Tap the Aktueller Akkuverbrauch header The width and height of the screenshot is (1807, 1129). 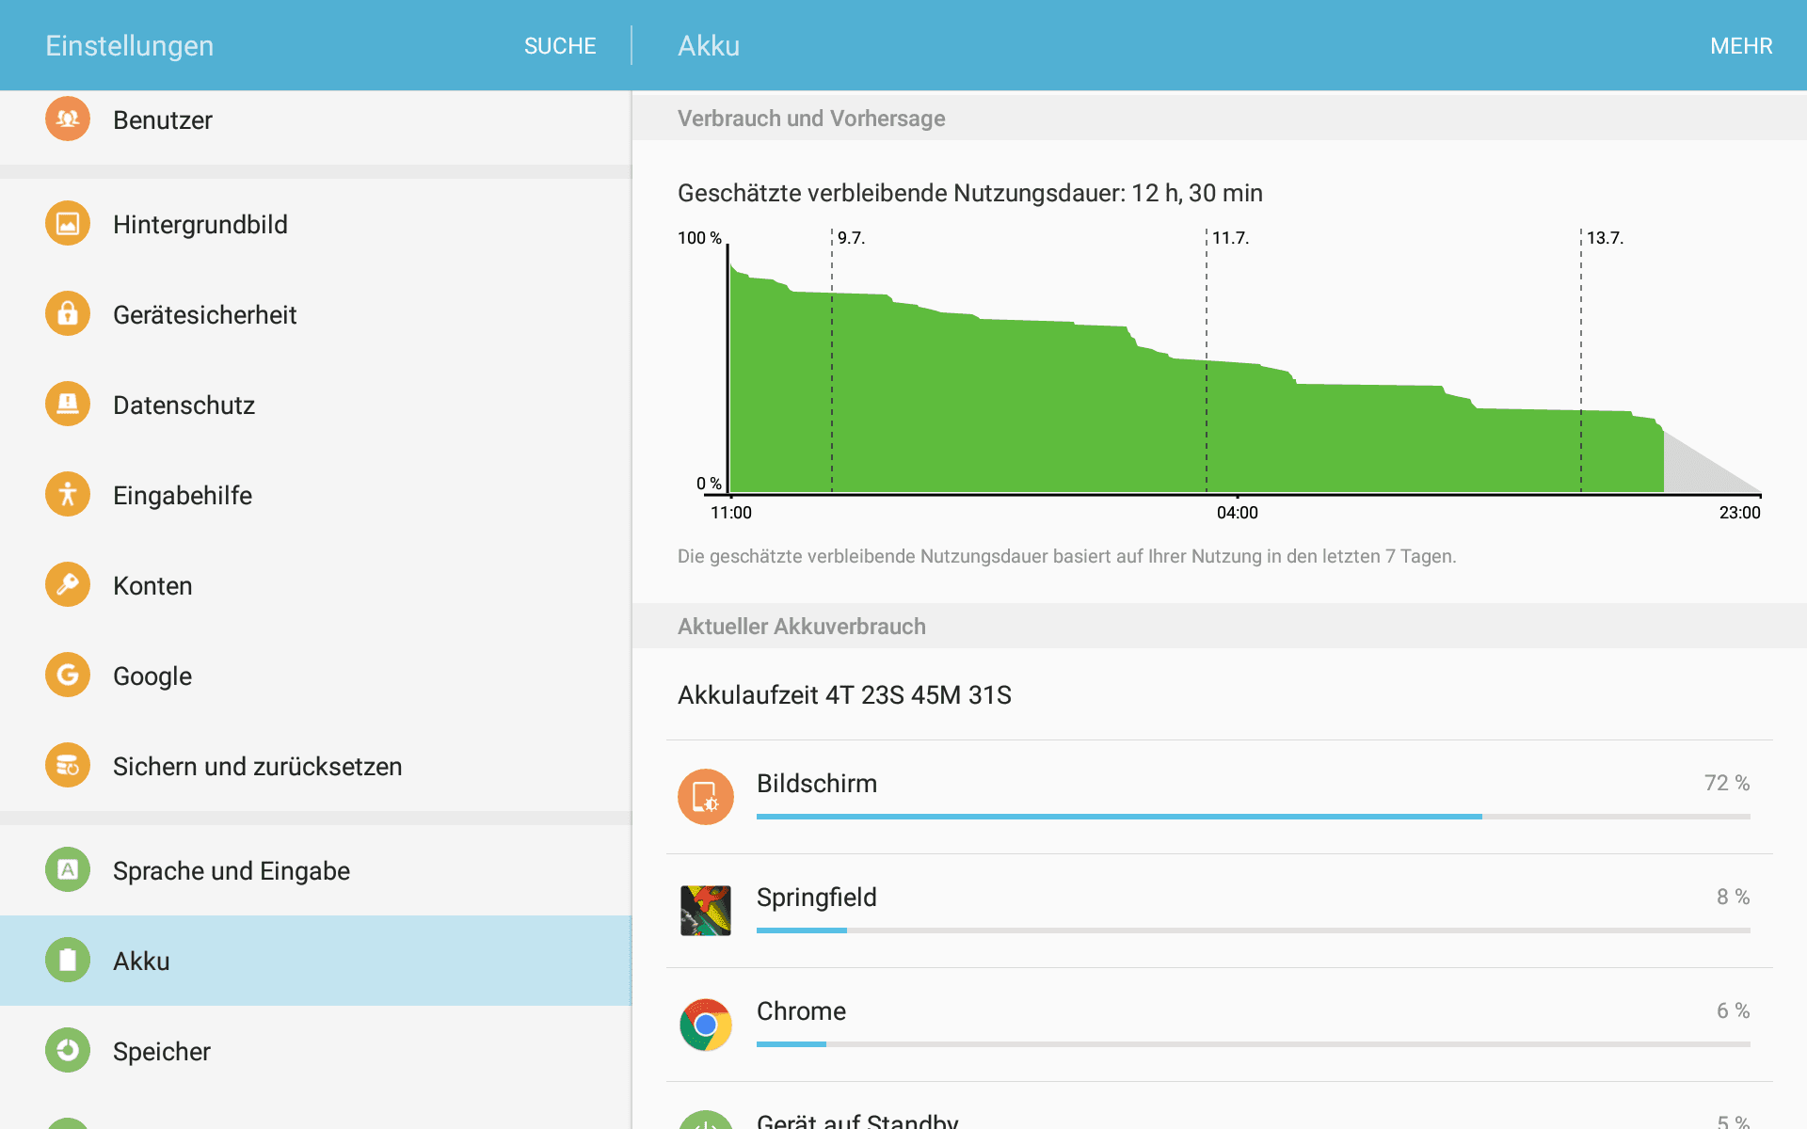pyautogui.click(x=802, y=627)
